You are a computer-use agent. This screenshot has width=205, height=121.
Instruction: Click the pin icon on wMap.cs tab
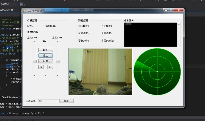pos(12,10)
